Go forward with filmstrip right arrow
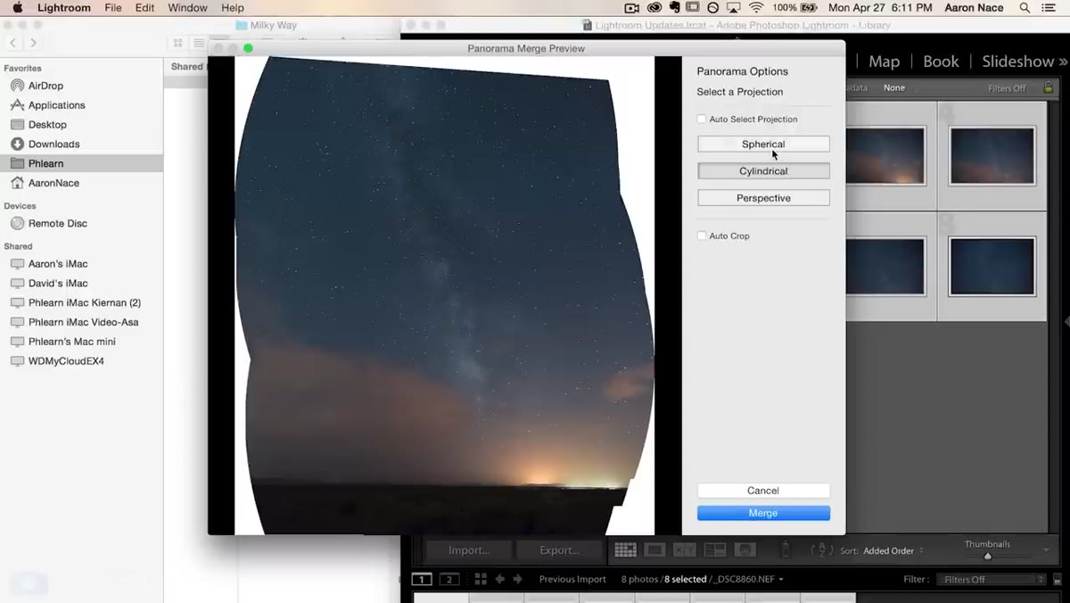Viewport: 1070px width, 603px height. click(517, 579)
